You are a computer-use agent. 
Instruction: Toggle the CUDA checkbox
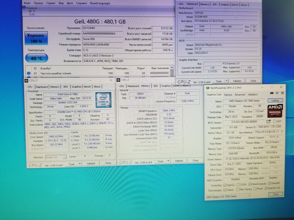coord(238,184)
